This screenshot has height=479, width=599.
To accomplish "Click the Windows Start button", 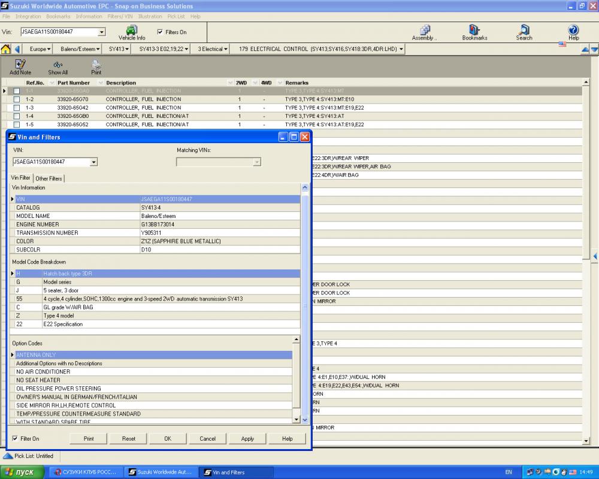I will [x=22, y=472].
